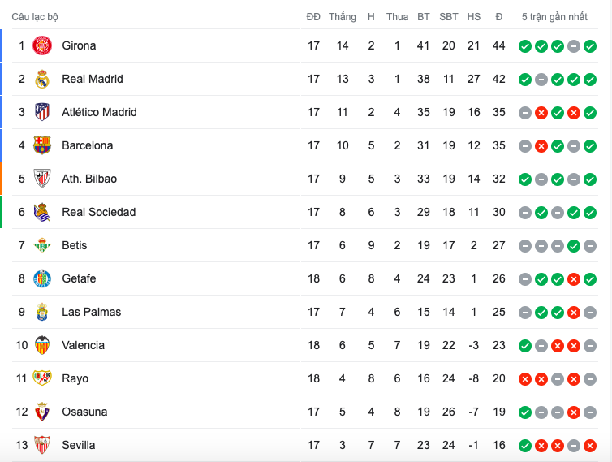Click the Real Sociedad crest icon

click(42, 212)
